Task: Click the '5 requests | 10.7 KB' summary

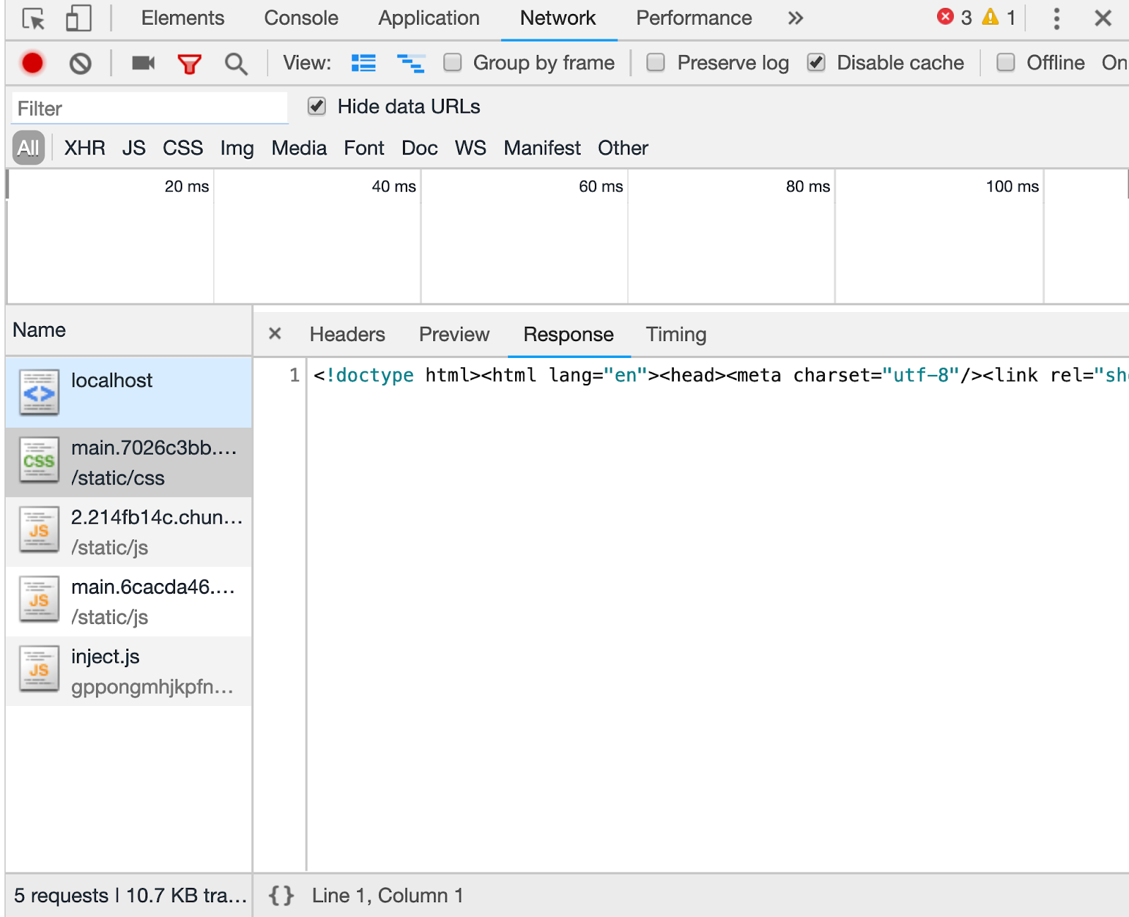Action: 131,896
